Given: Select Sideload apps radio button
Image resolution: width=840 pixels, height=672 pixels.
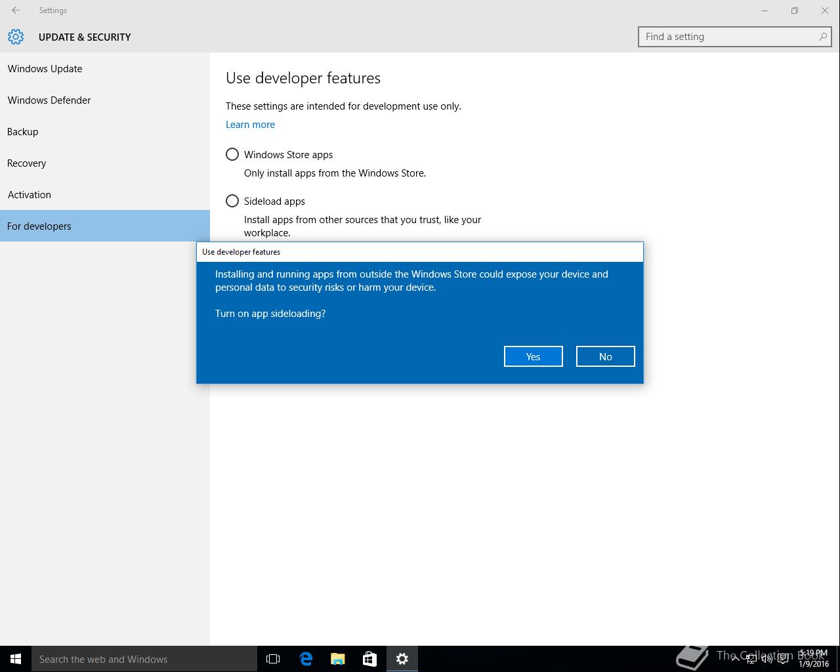Looking at the screenshot, I should [x=232, y=201].
